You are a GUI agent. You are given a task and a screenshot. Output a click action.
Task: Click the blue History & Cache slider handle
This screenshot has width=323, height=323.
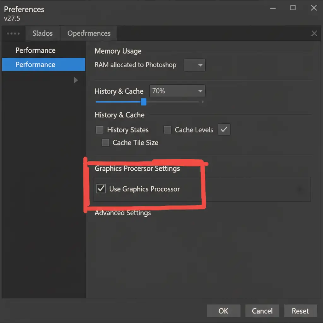(144, 102)
